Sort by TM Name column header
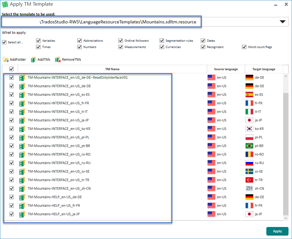The height and width of the screenshot is (239, 292). pyautogui.click(x=112, y=69)
